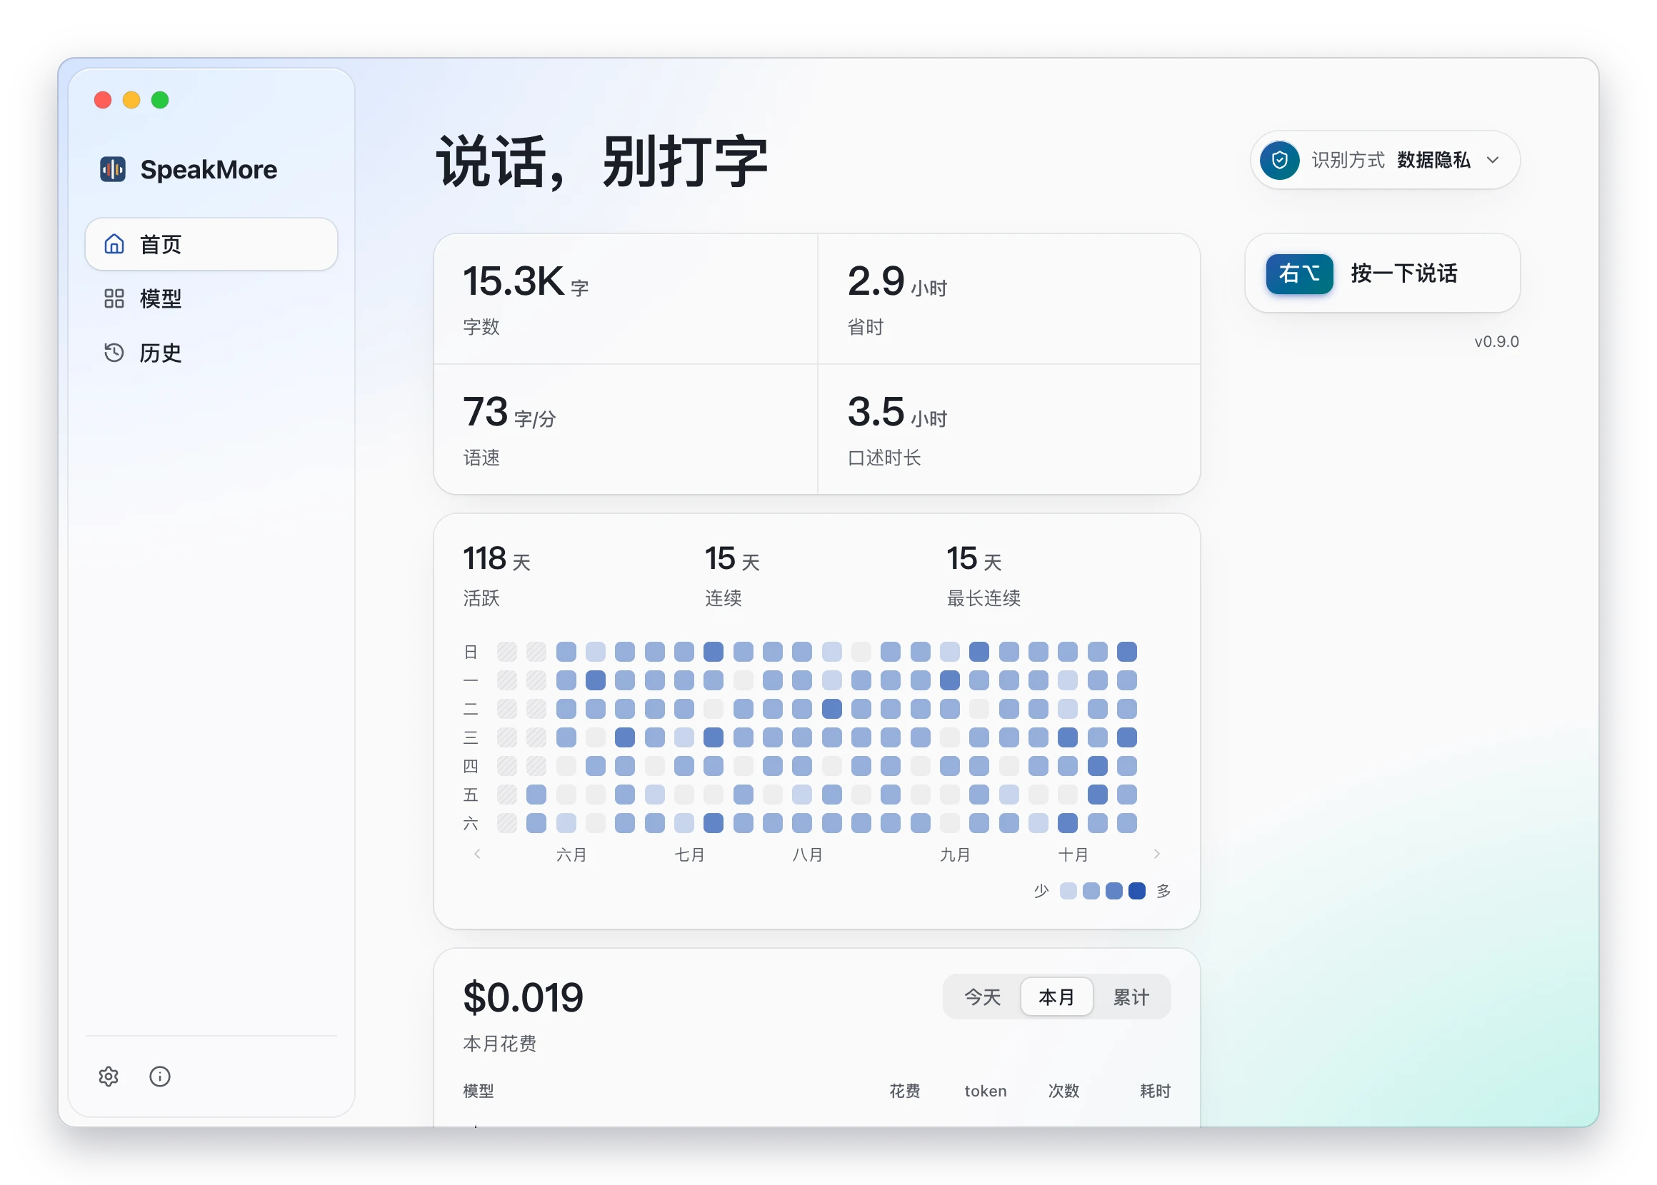
Task: Click the dropdown chevron next to 数据隐私
Action: pos(1493,160)
